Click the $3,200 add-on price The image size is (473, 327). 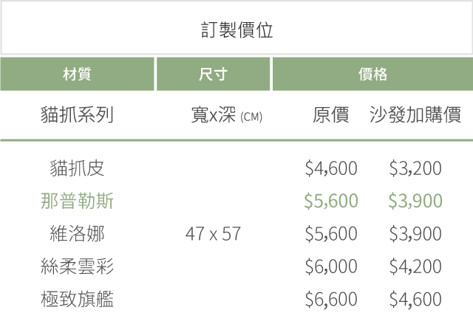click(x=415, y=168)
